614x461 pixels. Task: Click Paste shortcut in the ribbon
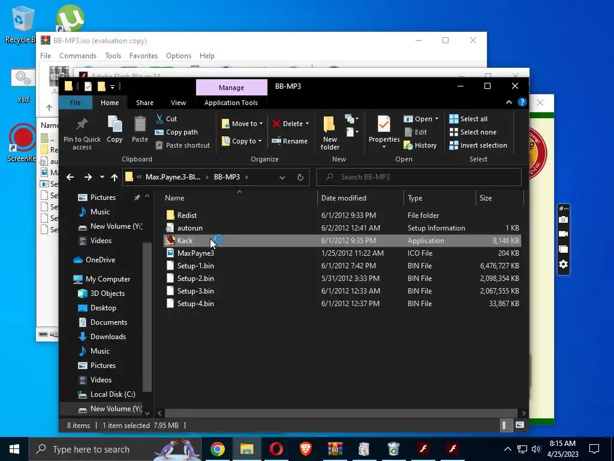tap(182, 145)
